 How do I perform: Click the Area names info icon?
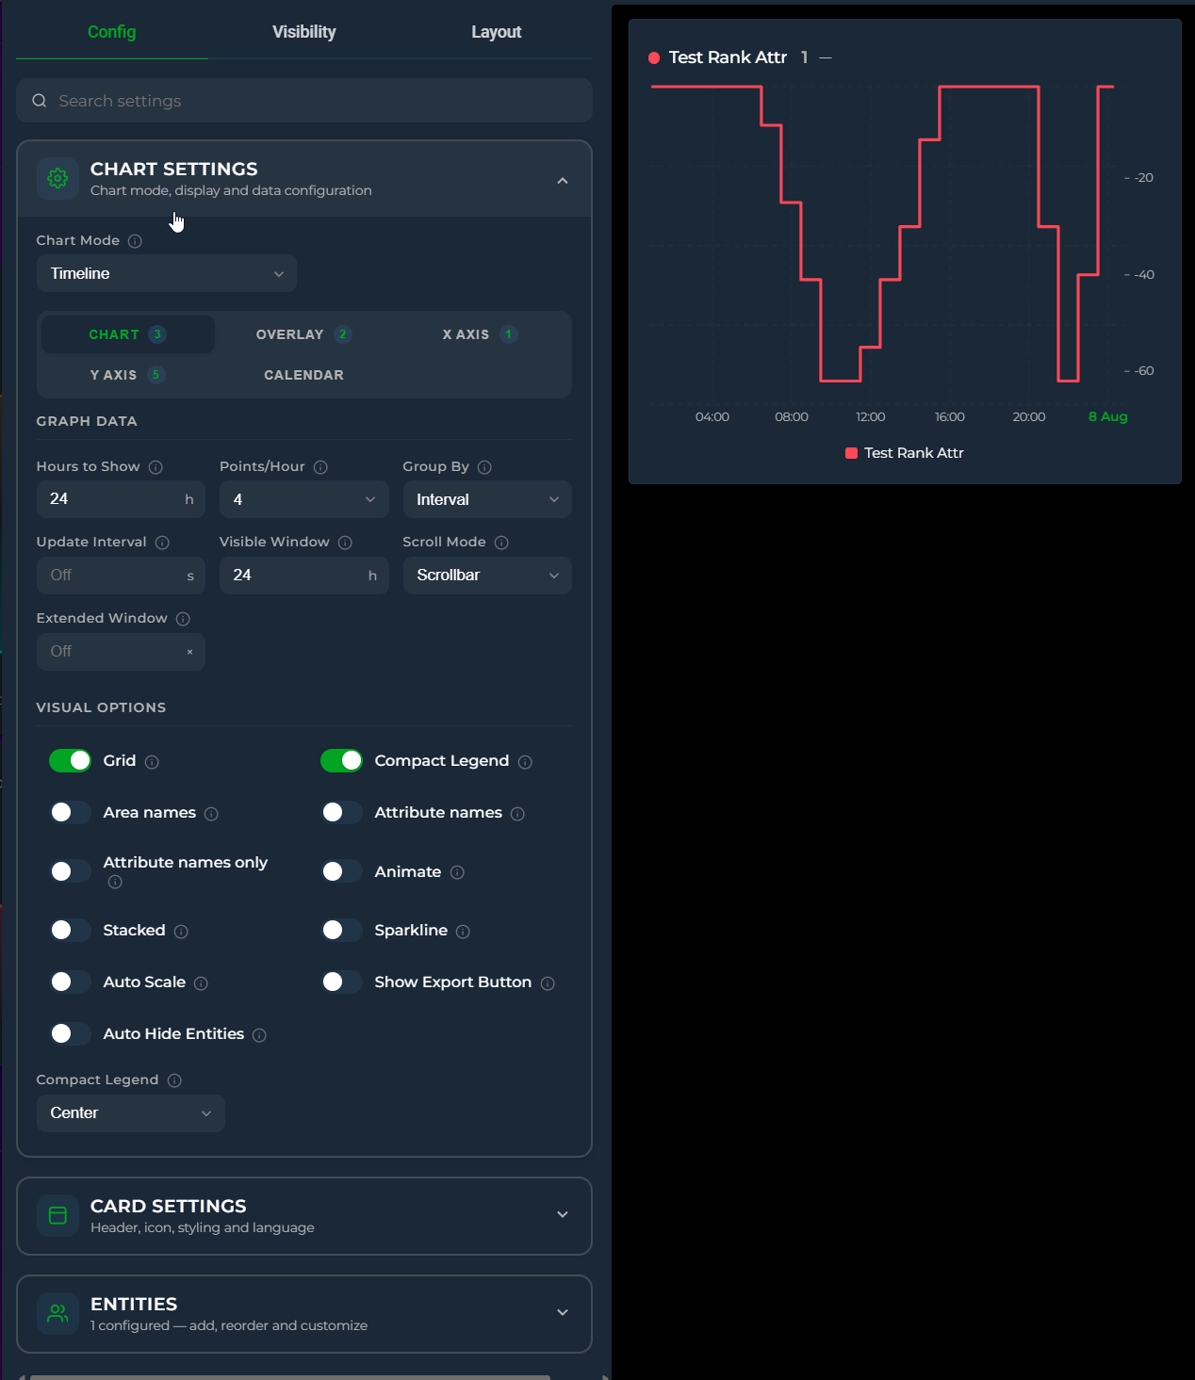point(211,814)
